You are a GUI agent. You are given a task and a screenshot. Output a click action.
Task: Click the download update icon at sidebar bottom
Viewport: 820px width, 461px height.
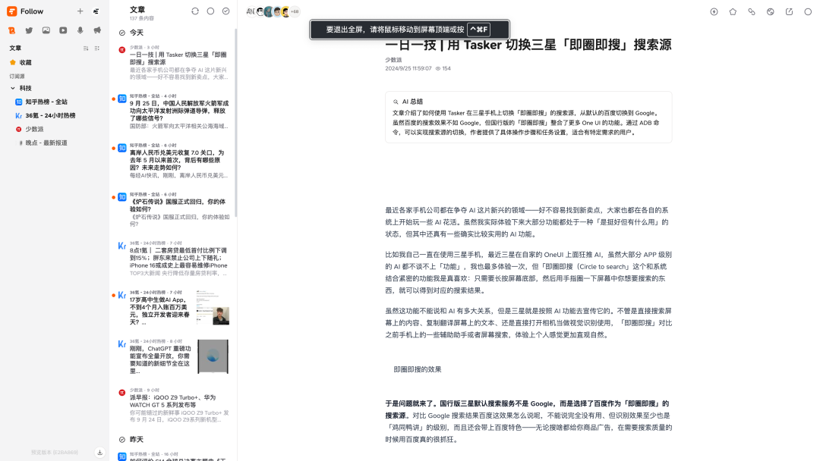coord(100,452)
